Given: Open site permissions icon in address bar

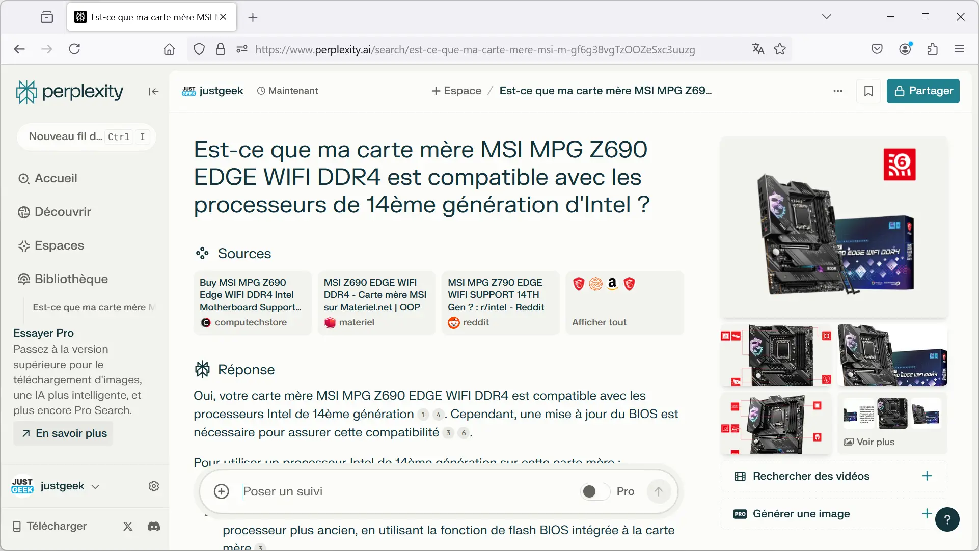Looking at the screenshot, I should (242, 49).
